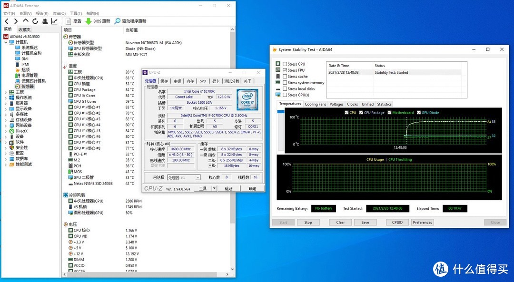Refresh the AIDA64 sensor page

[x=35, y=21]
